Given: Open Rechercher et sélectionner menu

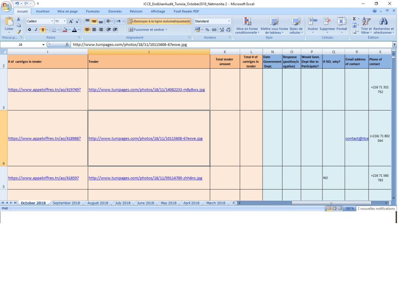Looking at the screenshot, I should (383, 26).
